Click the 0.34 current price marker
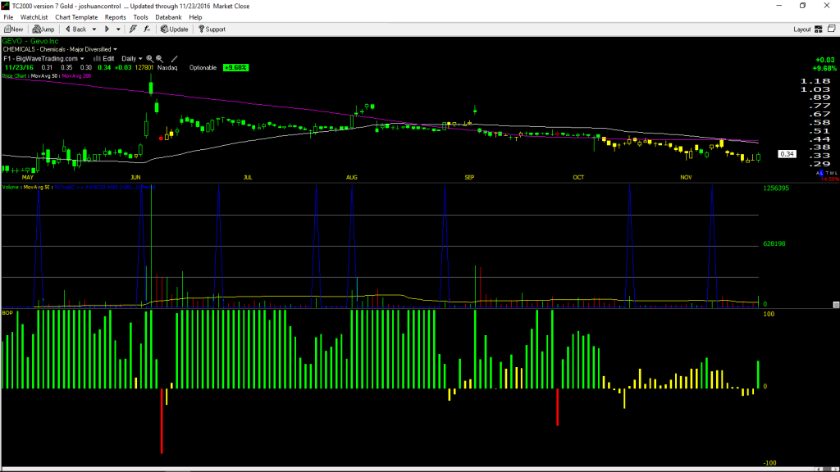This screenshot has width=840, height=472. pos(787,154)
